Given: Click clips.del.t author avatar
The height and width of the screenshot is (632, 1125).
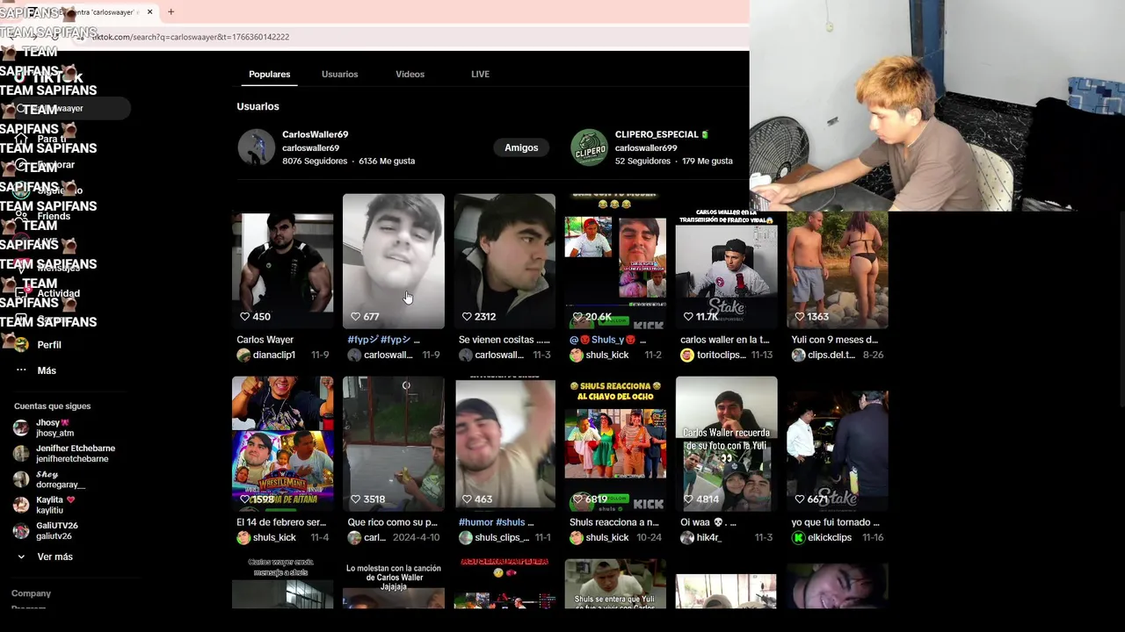Looking at the screenshot, I should tap(798, 355).
